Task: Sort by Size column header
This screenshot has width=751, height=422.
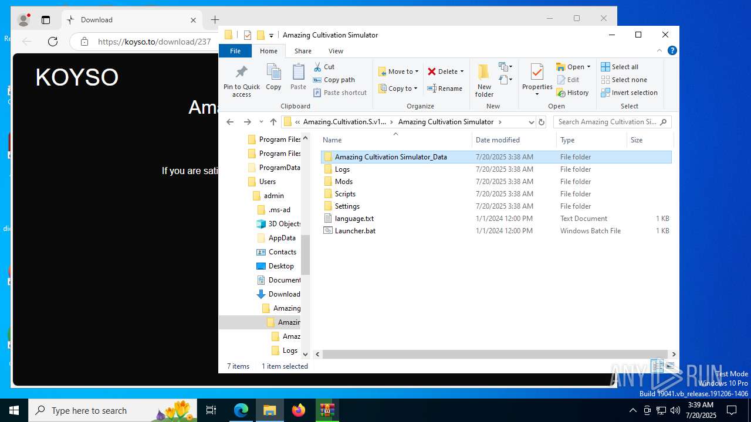Action: click(x=650, y=140)
